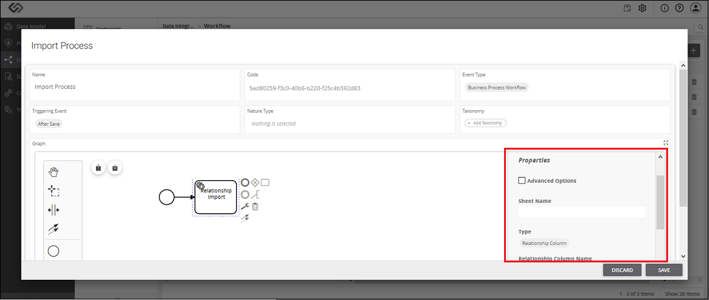The width and height of the screenshot is (709, 300).
Task: Click the Import Process dialog title
Action: point(62,45)
